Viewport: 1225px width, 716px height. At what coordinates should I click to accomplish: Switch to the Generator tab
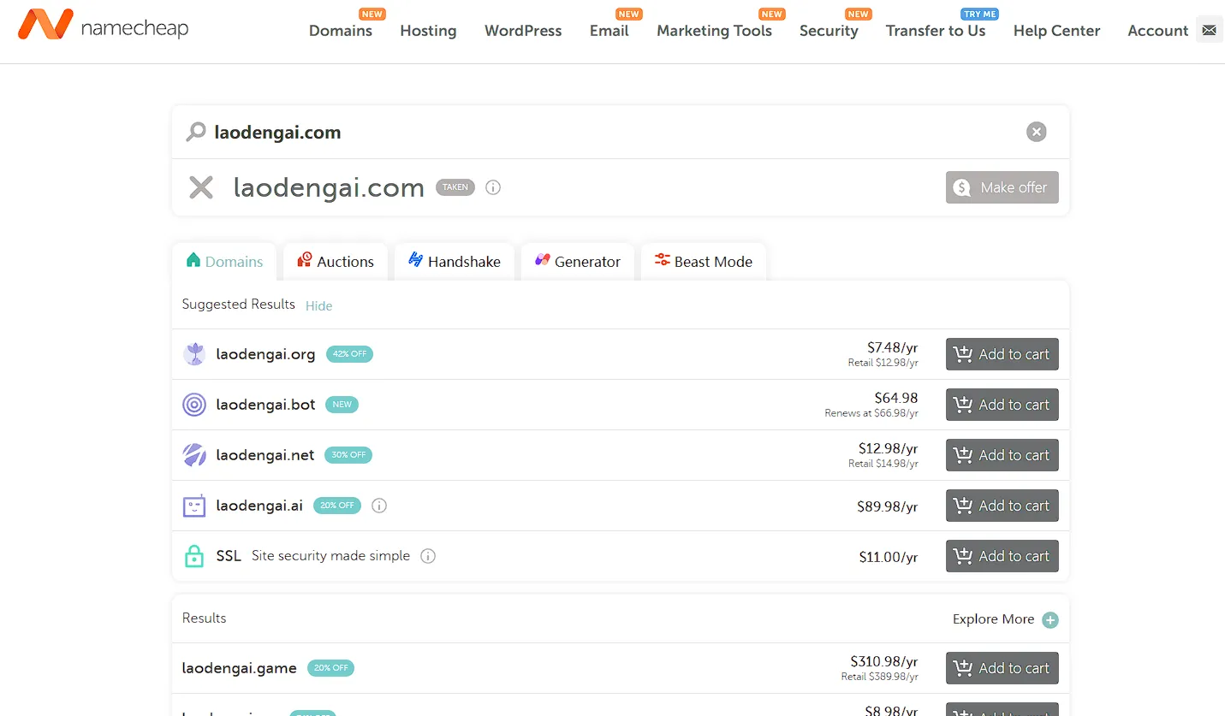click(578, 262)
